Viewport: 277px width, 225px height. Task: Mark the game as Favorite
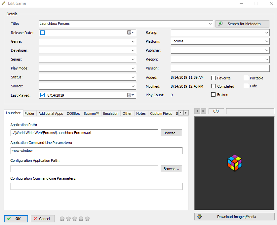[214, 78]
